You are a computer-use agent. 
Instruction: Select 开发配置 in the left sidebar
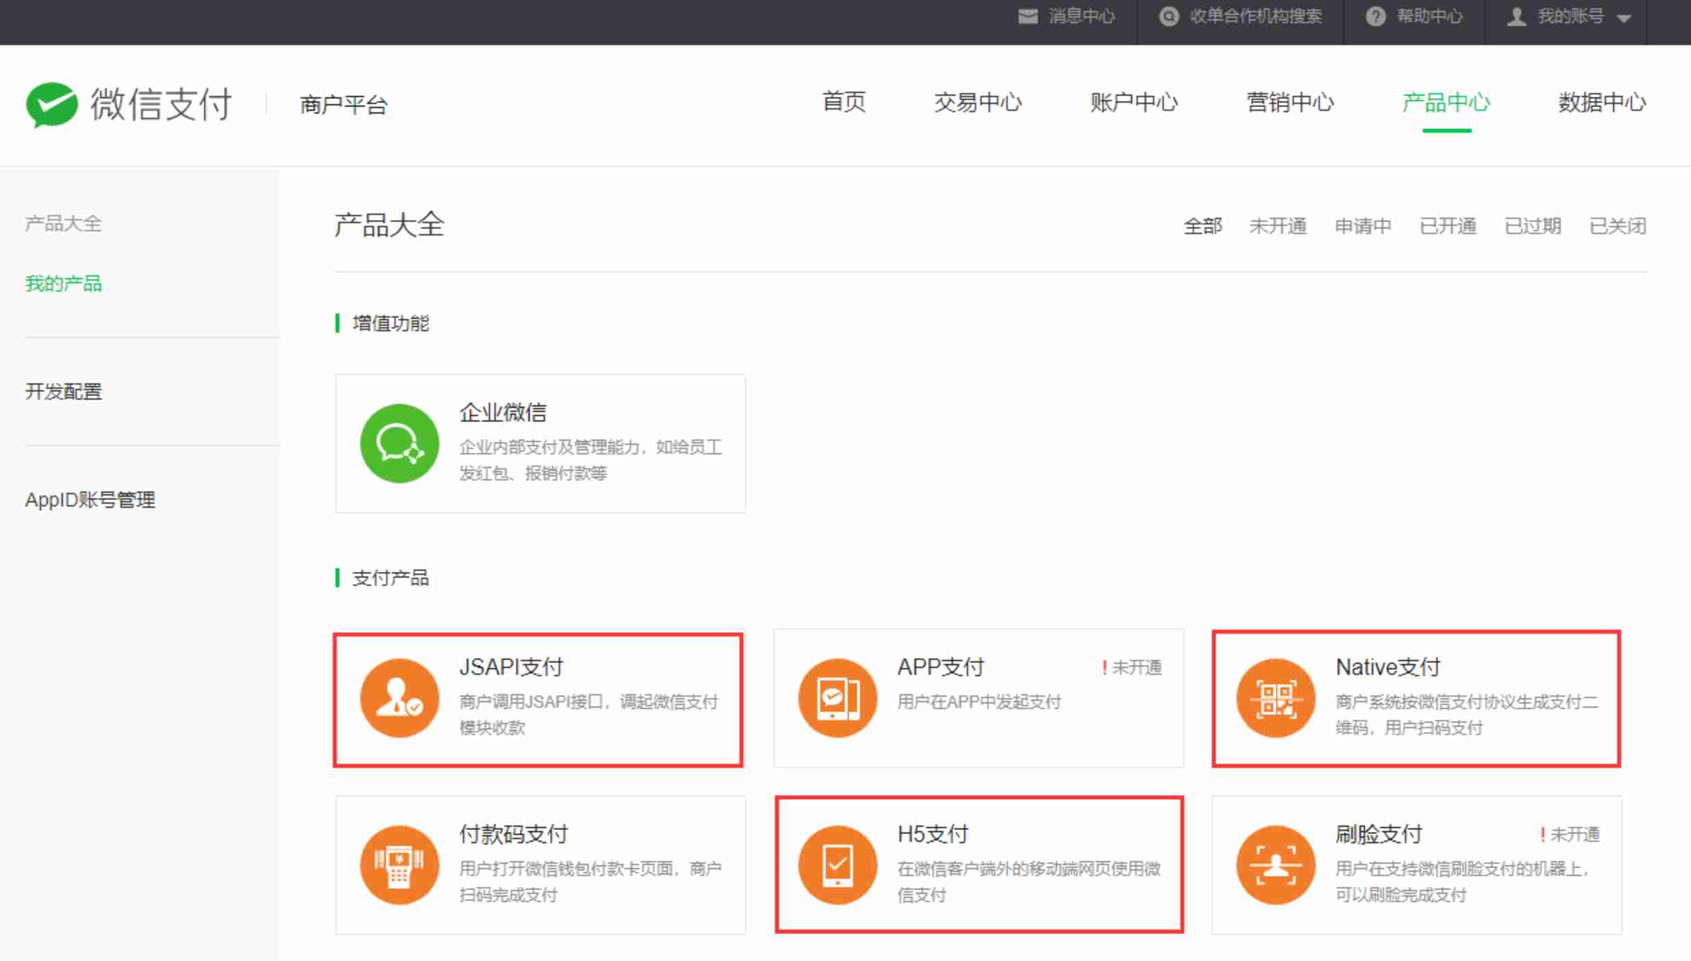pos(64,392)
